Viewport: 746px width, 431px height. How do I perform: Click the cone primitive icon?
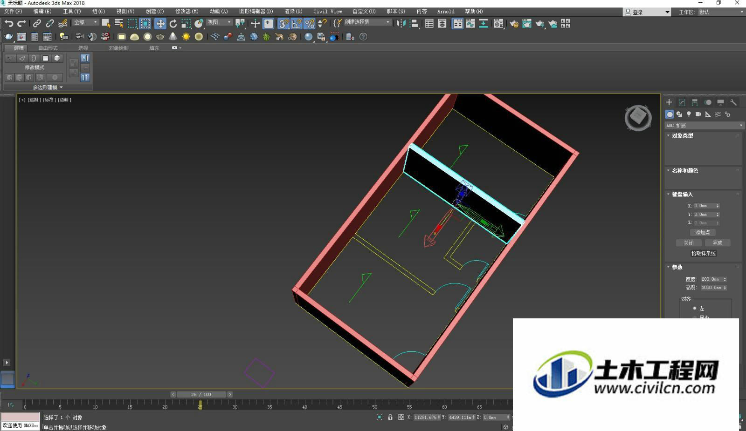tap(173, 37)
